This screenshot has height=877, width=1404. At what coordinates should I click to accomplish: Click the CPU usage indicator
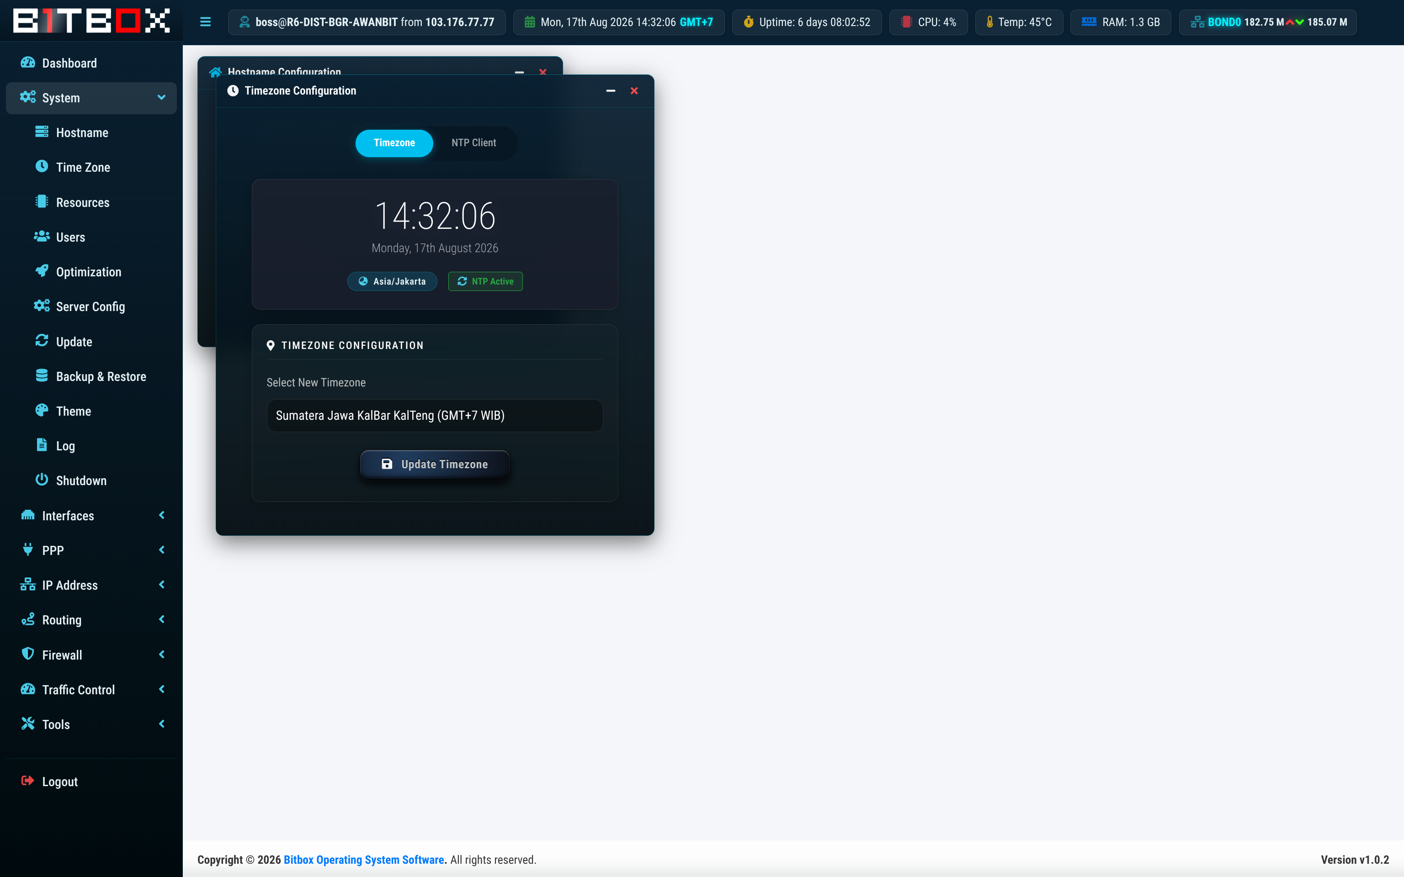pyautogui.click(x=928, y=22)
